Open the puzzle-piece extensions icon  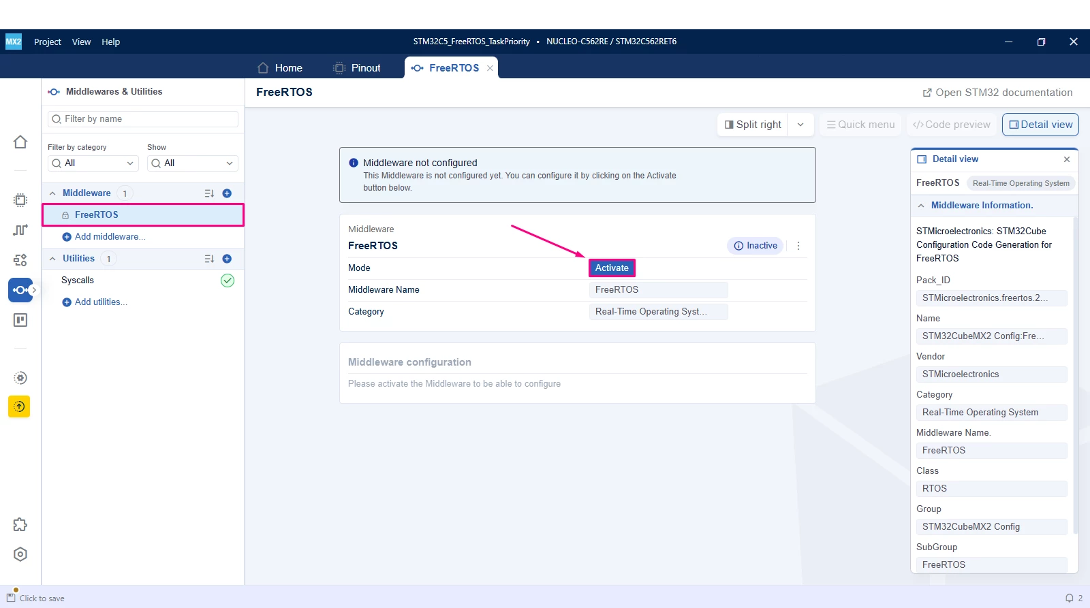(20, 524)
